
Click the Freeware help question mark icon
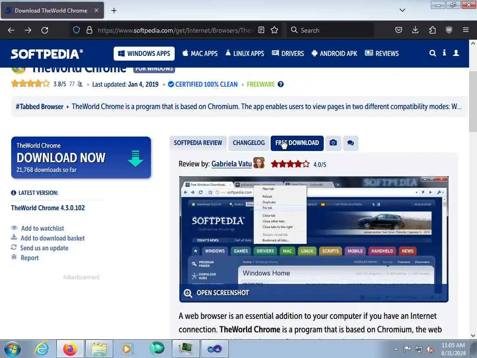pyautogui.click(x=280, y=84)
